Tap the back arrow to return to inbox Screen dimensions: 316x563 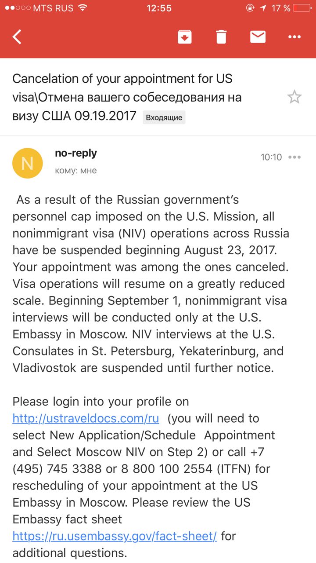[17, 37]
